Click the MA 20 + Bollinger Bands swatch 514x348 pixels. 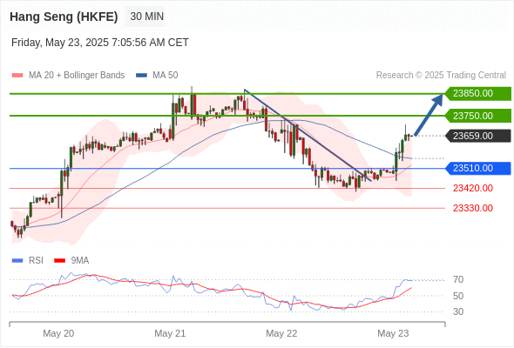(x=17, y=76)
